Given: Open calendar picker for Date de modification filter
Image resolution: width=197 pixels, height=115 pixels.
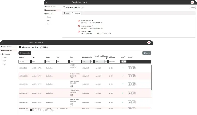Looking at the screenshot, I should (x=106, y=61).
